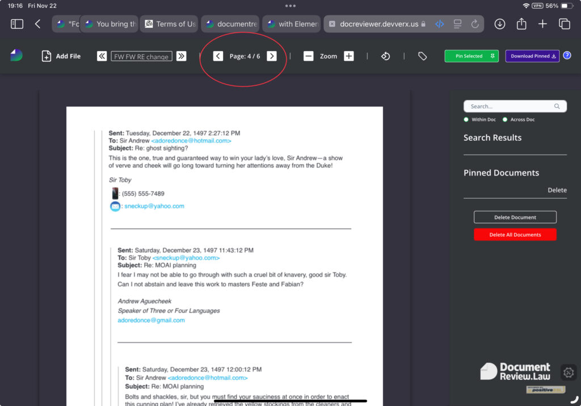Select the Within Doc search option
Screen dimensions: 581x406
click(466, 120)
